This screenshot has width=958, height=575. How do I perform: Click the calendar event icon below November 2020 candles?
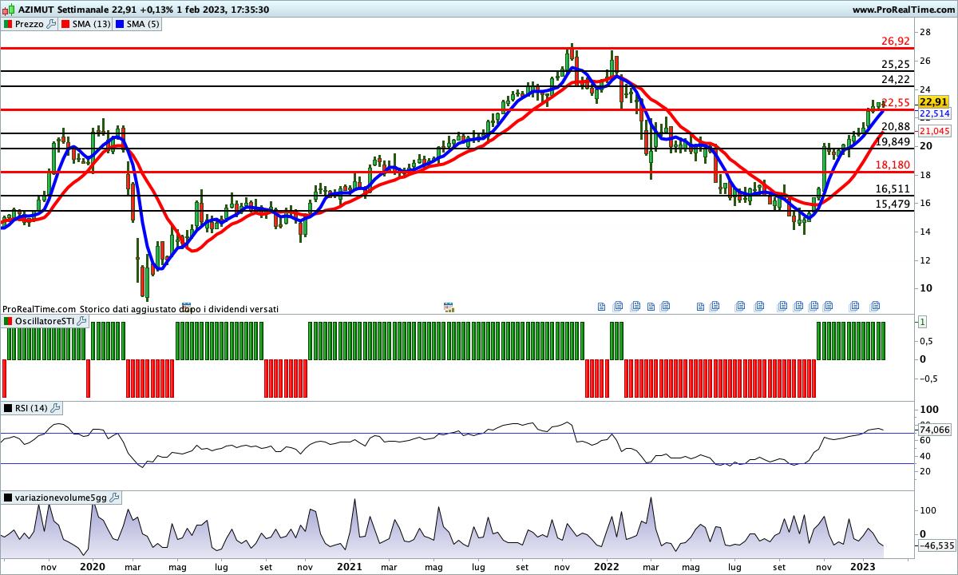449,306
